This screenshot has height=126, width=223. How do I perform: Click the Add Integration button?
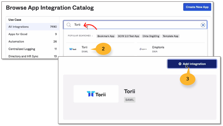[192, 64]
